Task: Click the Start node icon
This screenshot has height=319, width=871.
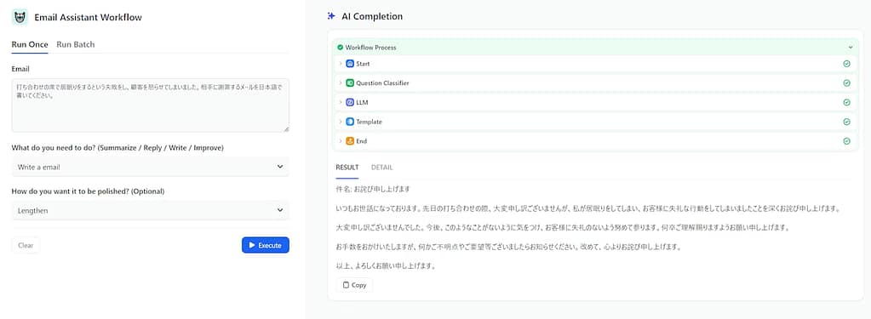Action: click(x=350, y=64)
